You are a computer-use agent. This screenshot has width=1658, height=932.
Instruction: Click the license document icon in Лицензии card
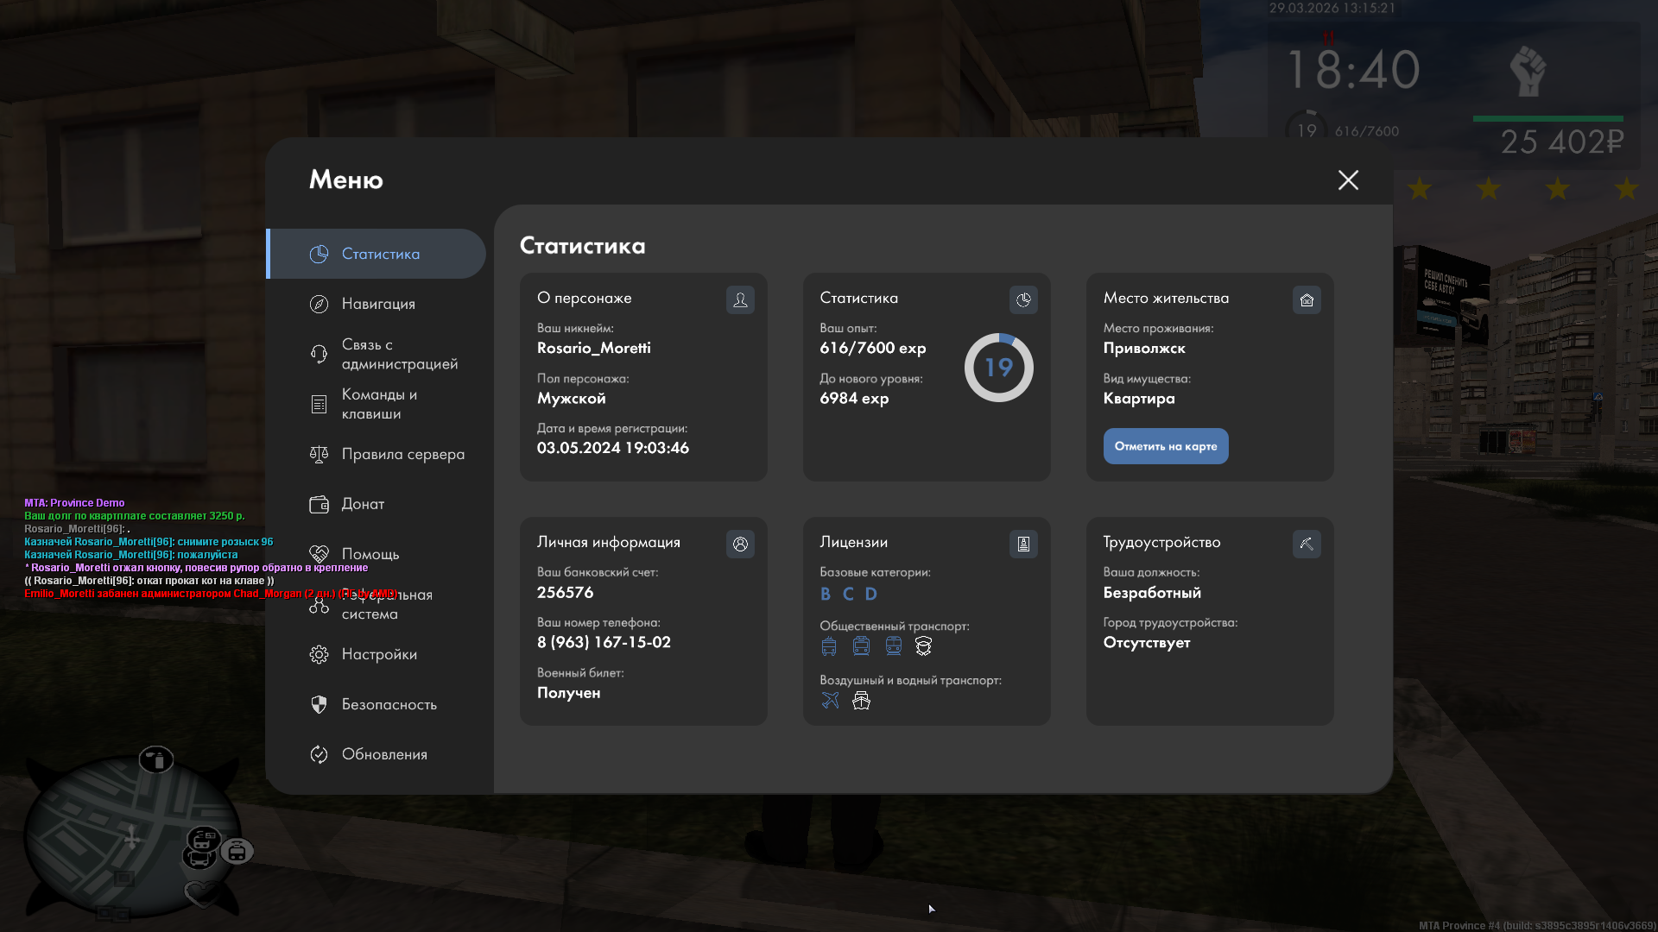[x=1023, y=544]
